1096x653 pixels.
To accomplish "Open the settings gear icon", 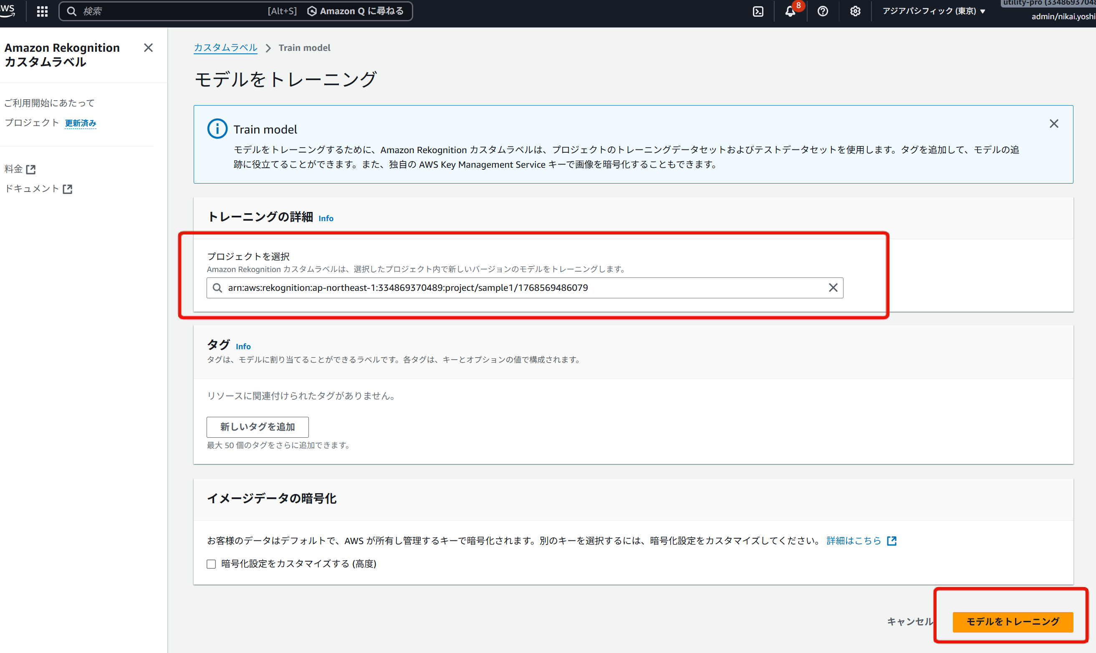I will (855, 11).
